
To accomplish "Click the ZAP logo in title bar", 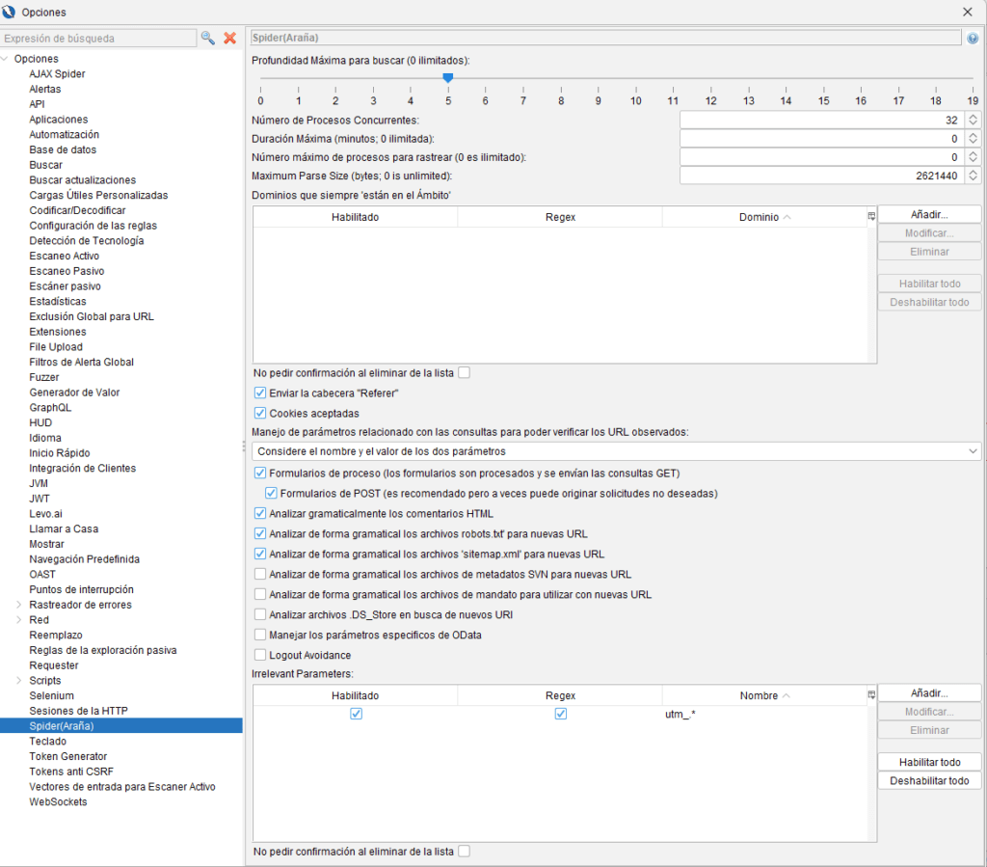I will click(x=10, y=12).
